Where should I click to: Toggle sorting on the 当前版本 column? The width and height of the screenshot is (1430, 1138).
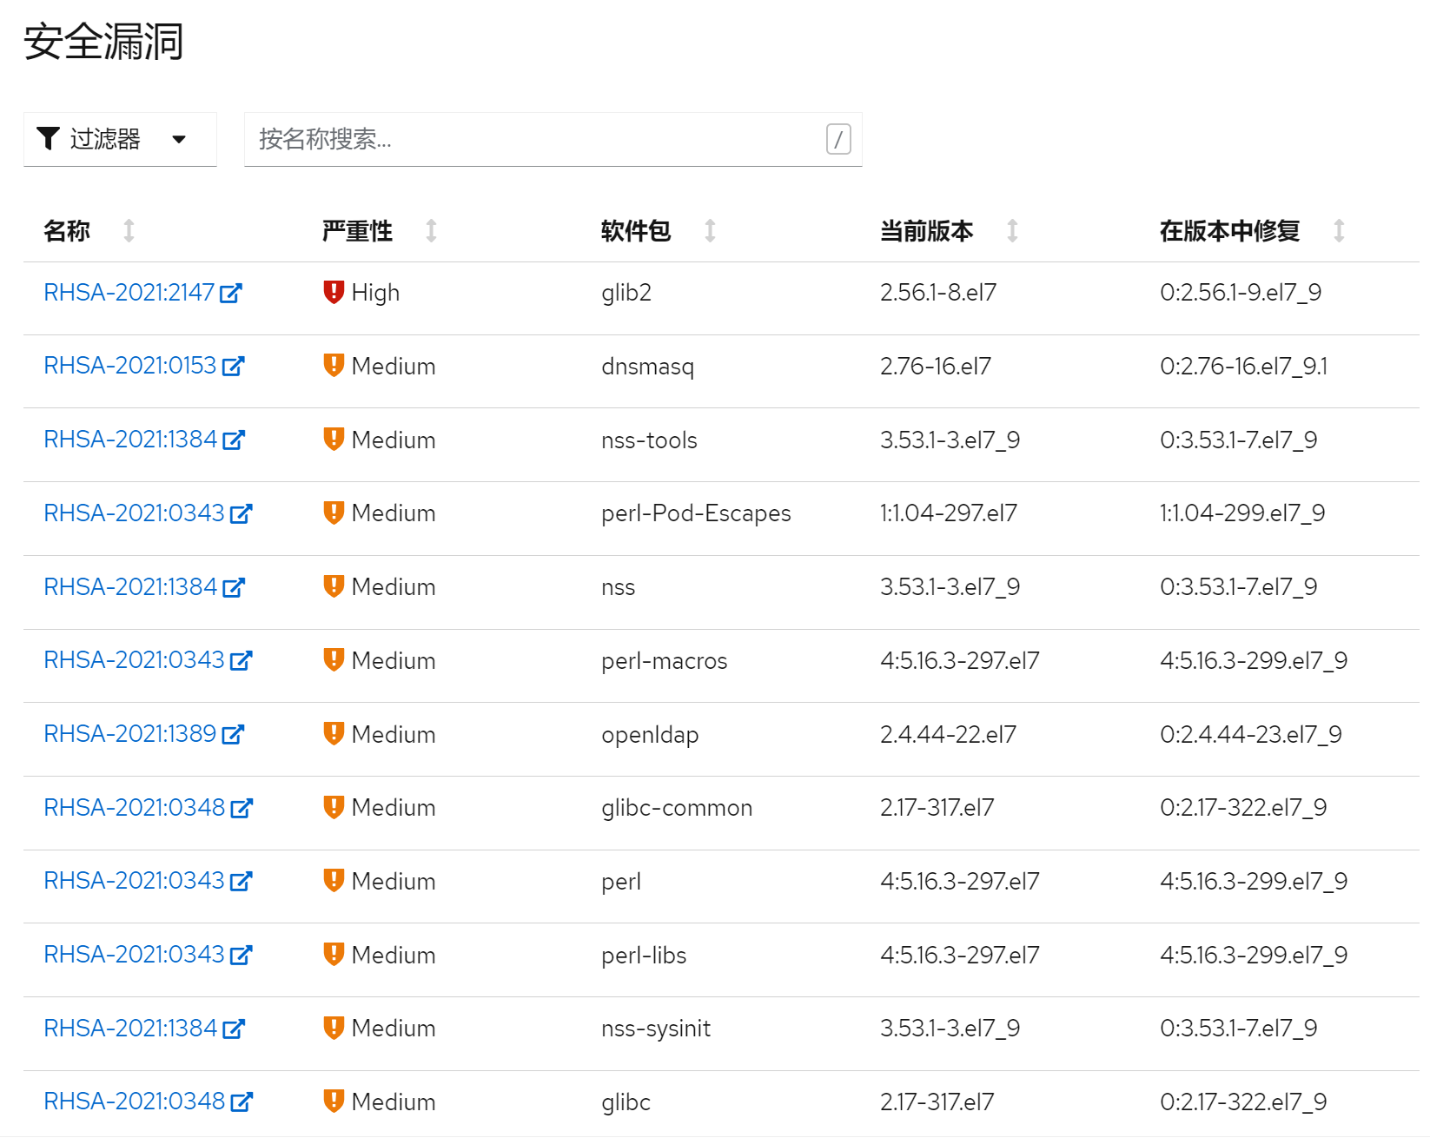pos(1013,230)
